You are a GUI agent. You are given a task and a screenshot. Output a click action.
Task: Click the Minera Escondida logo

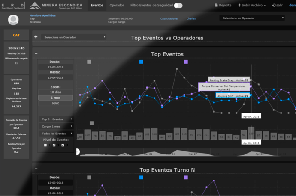[x=56, y=6]
